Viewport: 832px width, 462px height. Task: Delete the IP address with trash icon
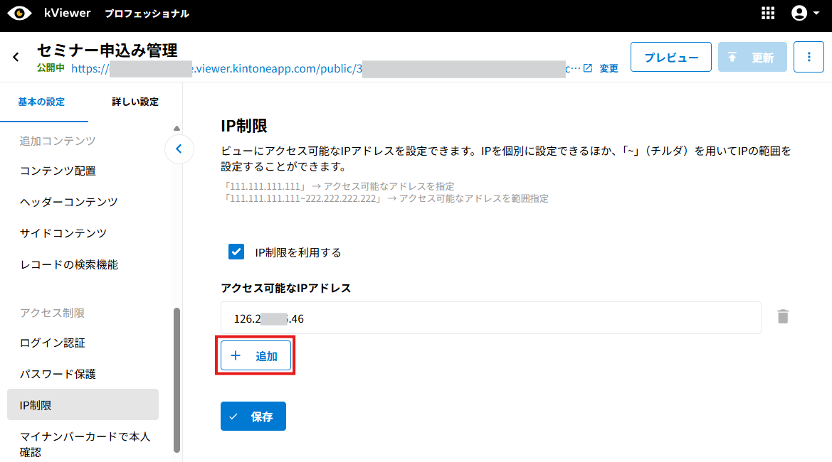(x=783, y=317)
